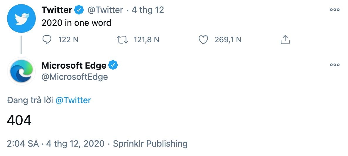Click the reply icon on Twitter's tweet
The height and width of the screenshot is (156, 348).
pyautogui.click(x=47, y=40)
